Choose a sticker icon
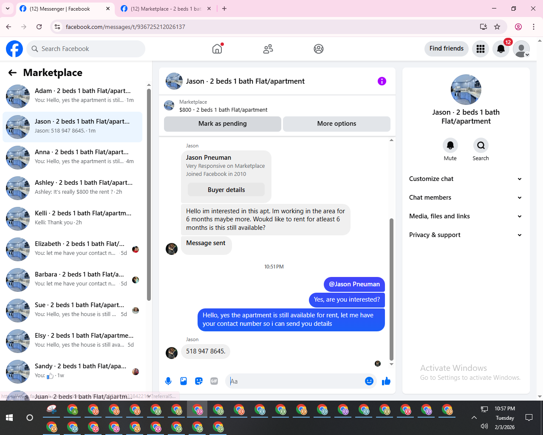 [x=199, y=381]
